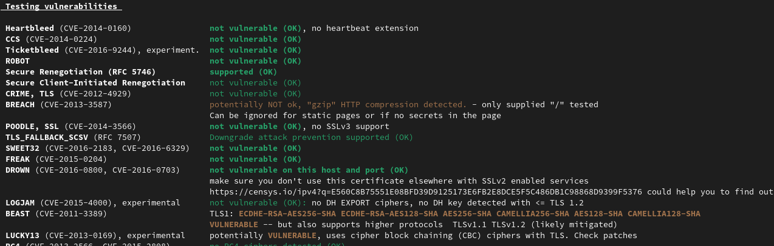The width and height of the screenshot is (774, 246).
Task: Click the FREAK (CVE-2015-0204) label
Action: [x=63, y=159]
